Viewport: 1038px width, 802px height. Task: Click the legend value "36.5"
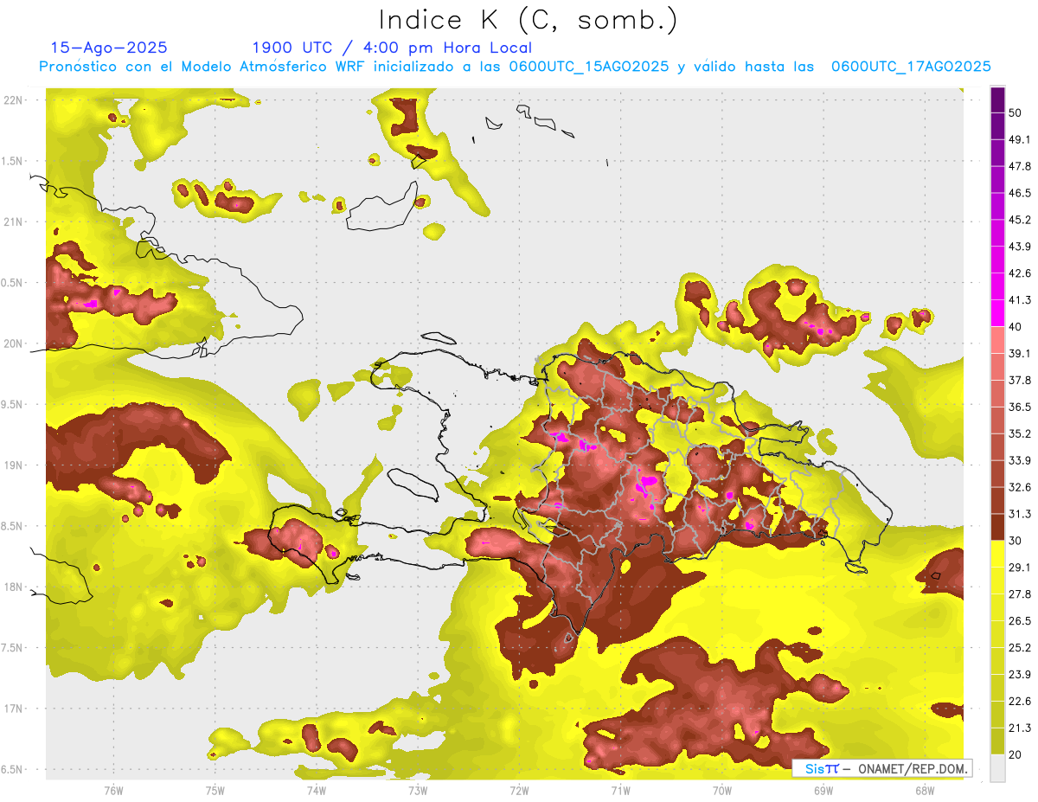pyautogui.click(x=1020, y=407)
